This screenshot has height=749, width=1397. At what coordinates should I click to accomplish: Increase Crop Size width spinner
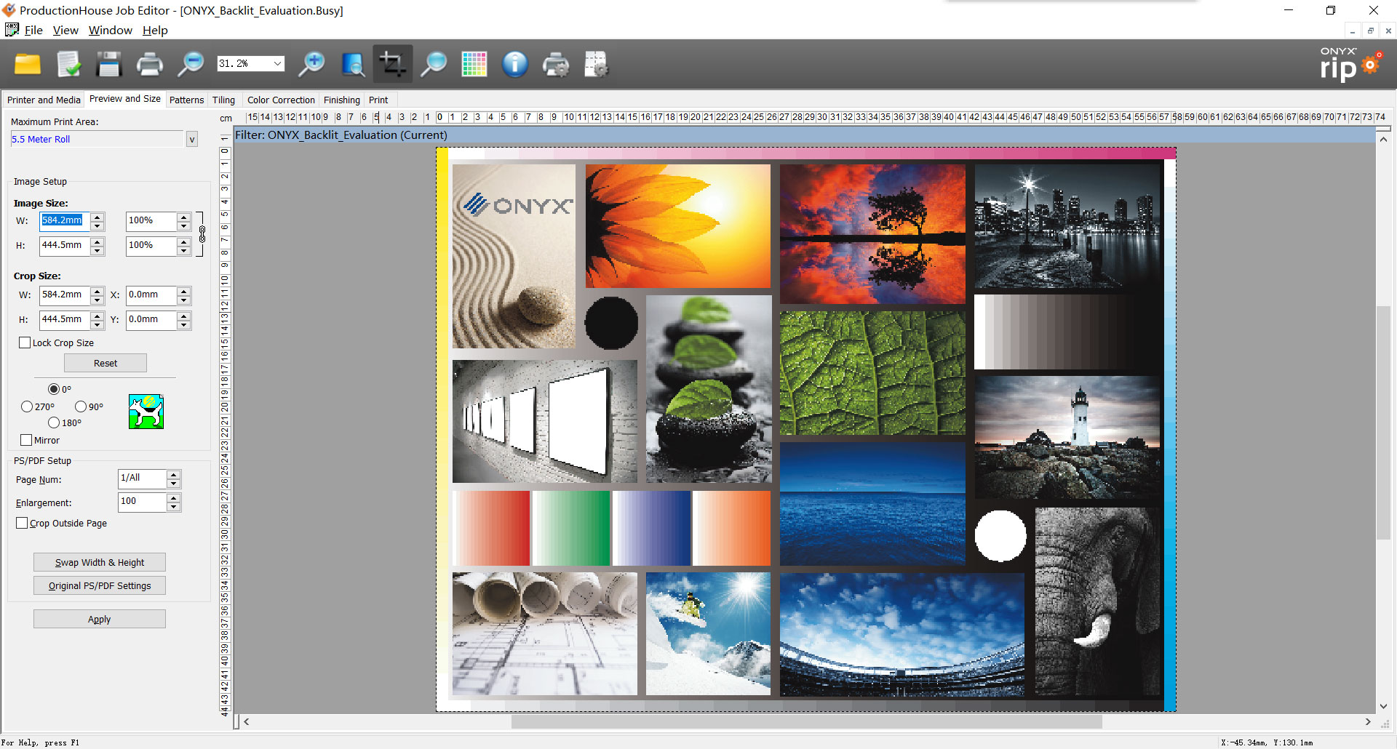click(x=97, y=291)
